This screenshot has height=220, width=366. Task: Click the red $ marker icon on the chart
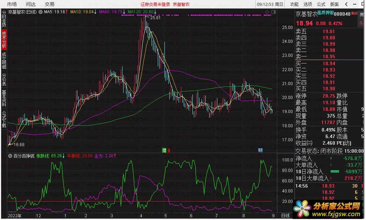pos(169,151)
